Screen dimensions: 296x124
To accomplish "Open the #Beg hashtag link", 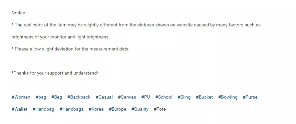I will pos(57,97).
